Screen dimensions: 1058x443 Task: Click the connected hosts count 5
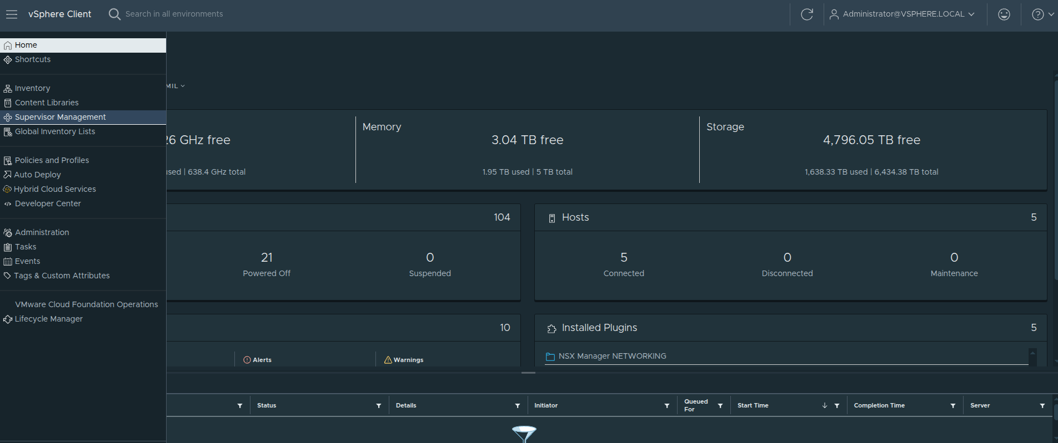[624, 257]
